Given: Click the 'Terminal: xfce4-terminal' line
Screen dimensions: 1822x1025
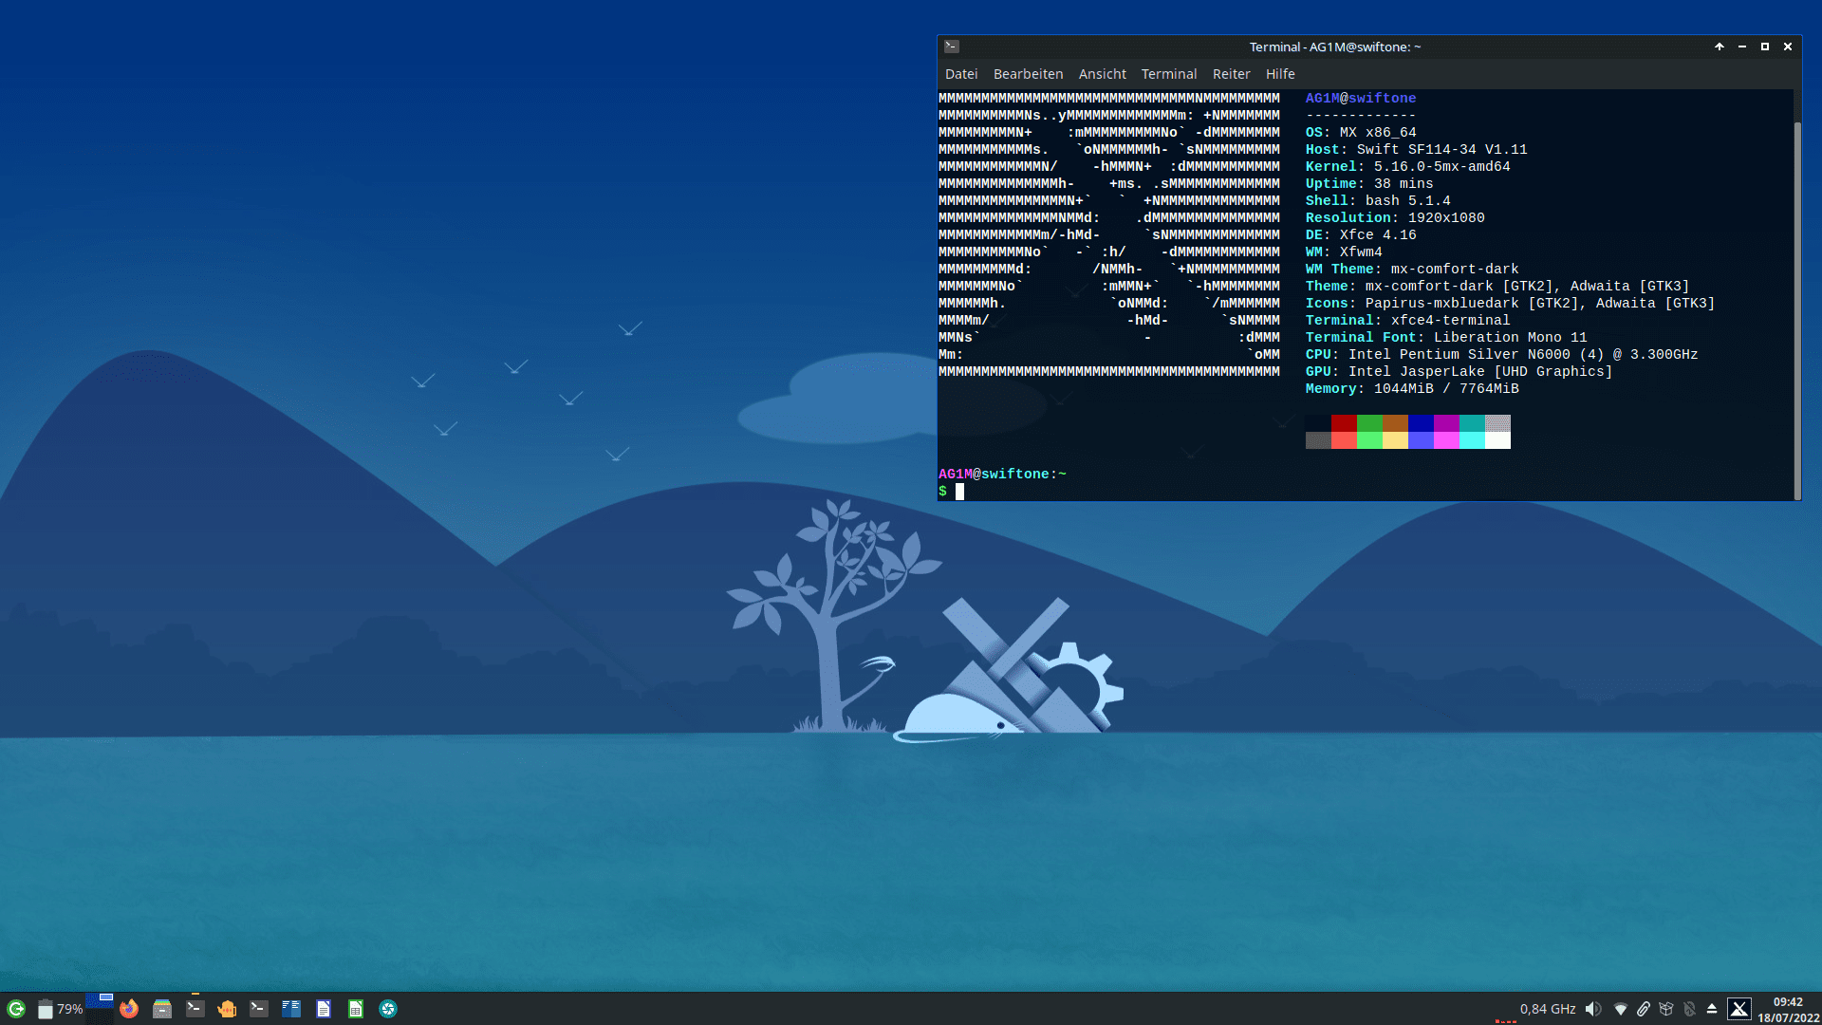Looking at the screenshot, I should click(1407, 321).
